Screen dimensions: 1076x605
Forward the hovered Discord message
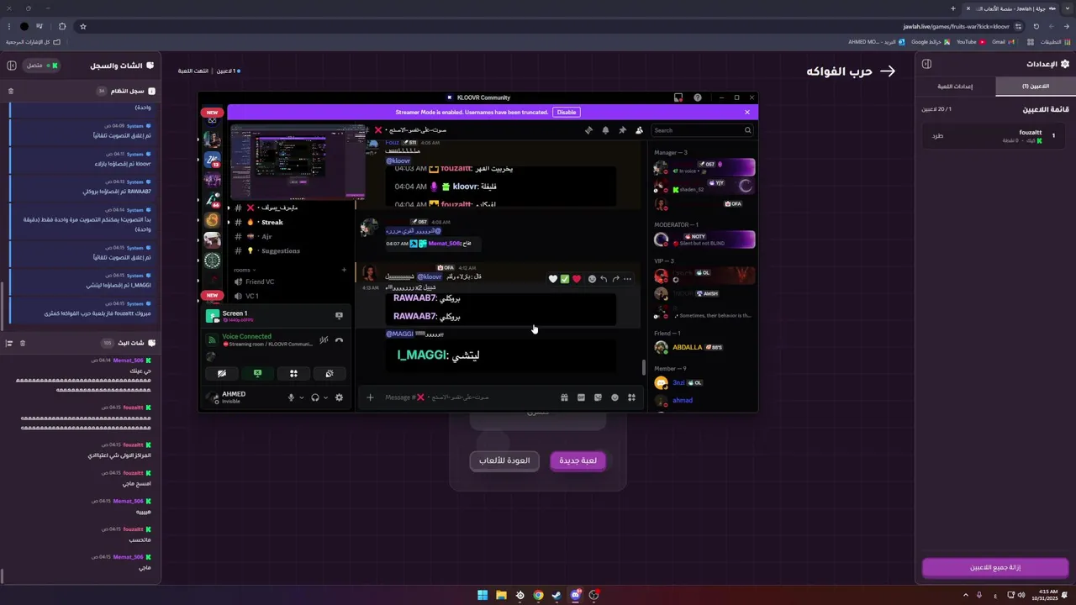pyautogui.click(x=615, y=279)
